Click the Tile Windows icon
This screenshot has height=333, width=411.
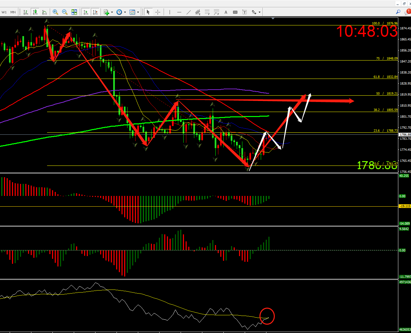tap(74, 12)
